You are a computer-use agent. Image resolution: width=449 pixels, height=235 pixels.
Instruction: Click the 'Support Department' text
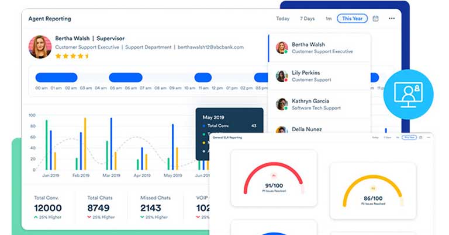pyautogui.click(x=148, y=47)
